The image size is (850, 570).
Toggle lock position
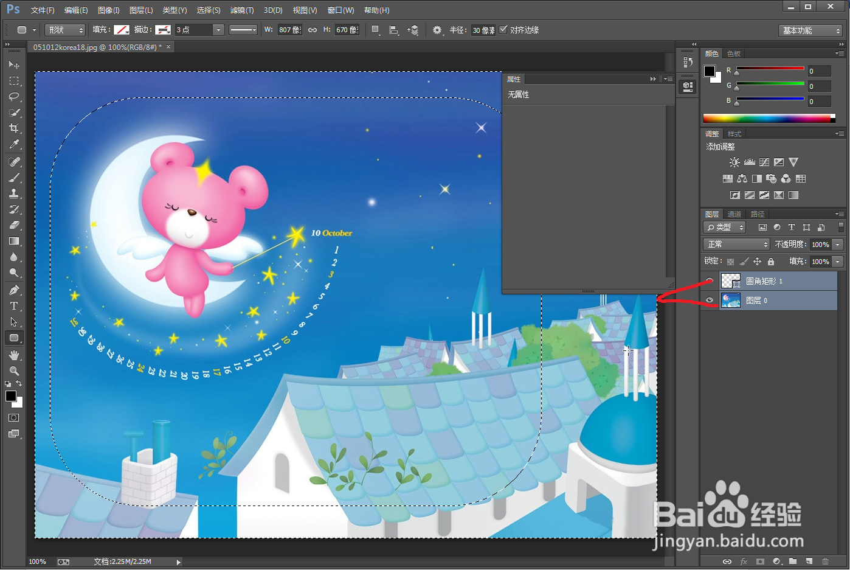point(757,262)
